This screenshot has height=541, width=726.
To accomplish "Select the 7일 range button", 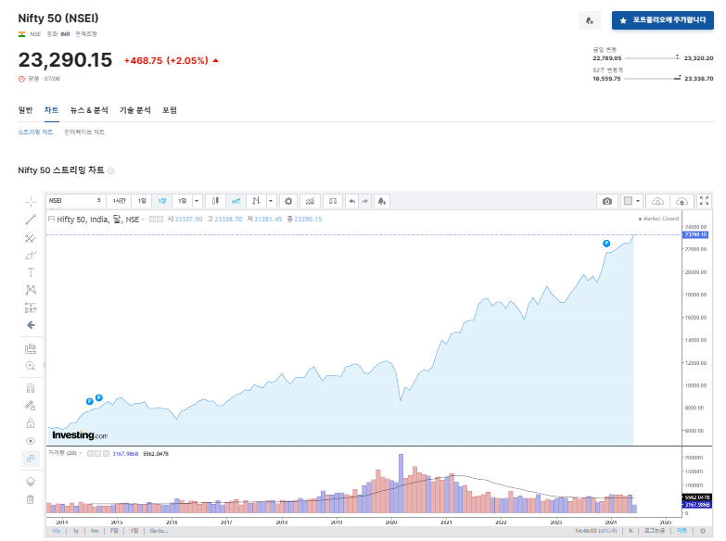I will 114,531.
